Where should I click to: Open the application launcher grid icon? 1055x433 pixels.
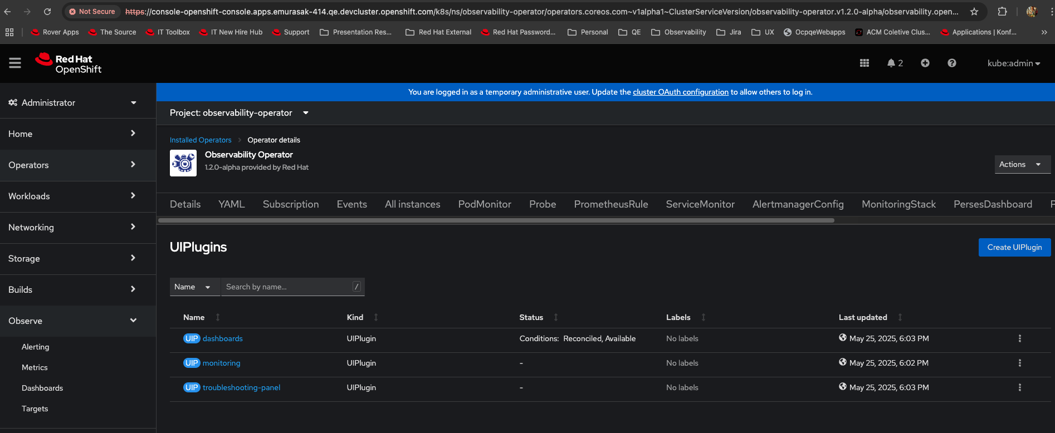(x=864, y=63)
